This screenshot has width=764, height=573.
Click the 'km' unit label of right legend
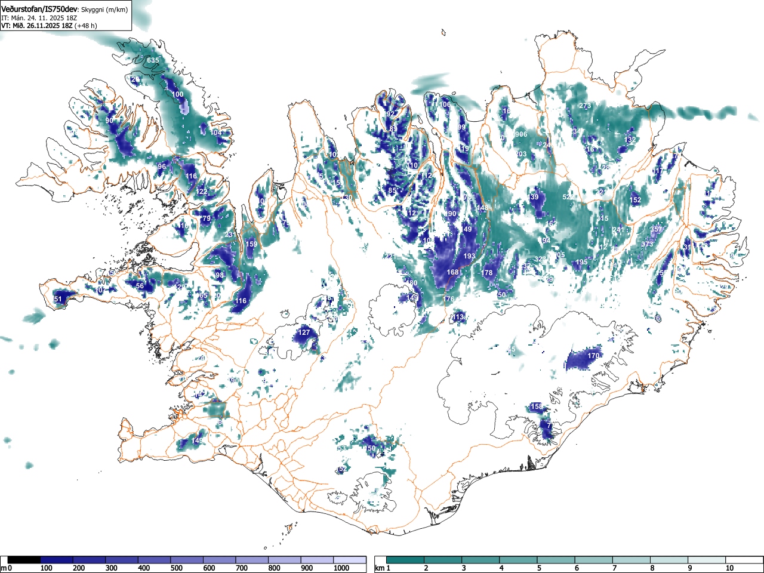click(380, 568)
